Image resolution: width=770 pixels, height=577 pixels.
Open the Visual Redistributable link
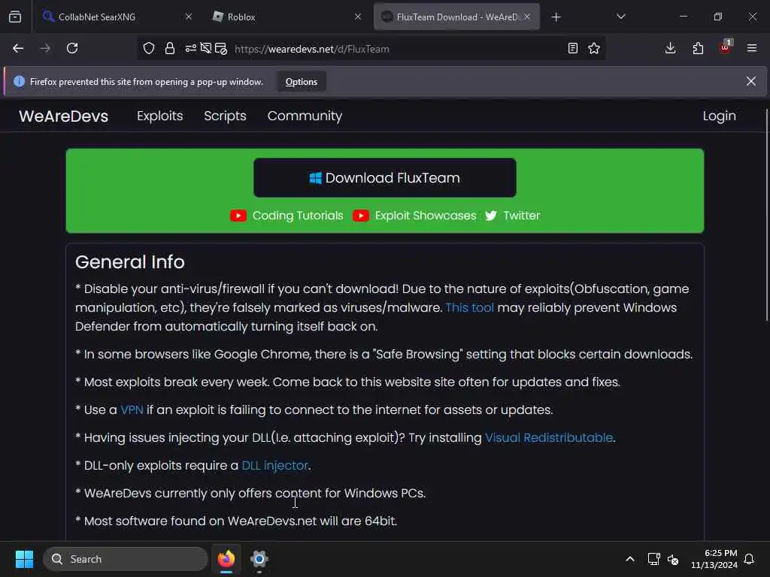(548, 438)
